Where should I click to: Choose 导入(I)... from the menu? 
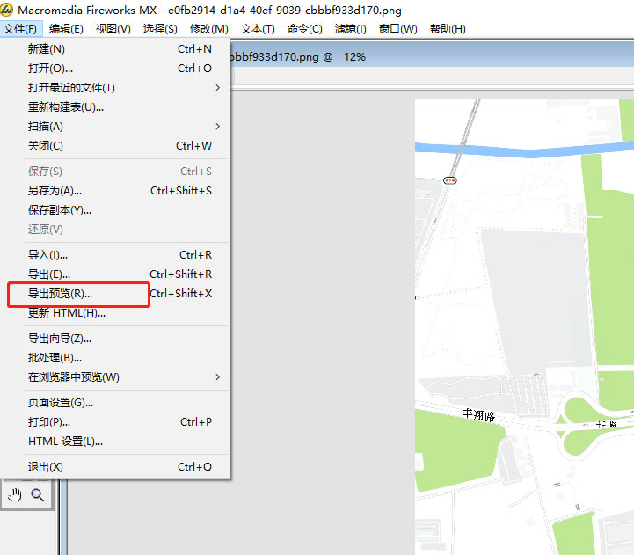point(47,255)
